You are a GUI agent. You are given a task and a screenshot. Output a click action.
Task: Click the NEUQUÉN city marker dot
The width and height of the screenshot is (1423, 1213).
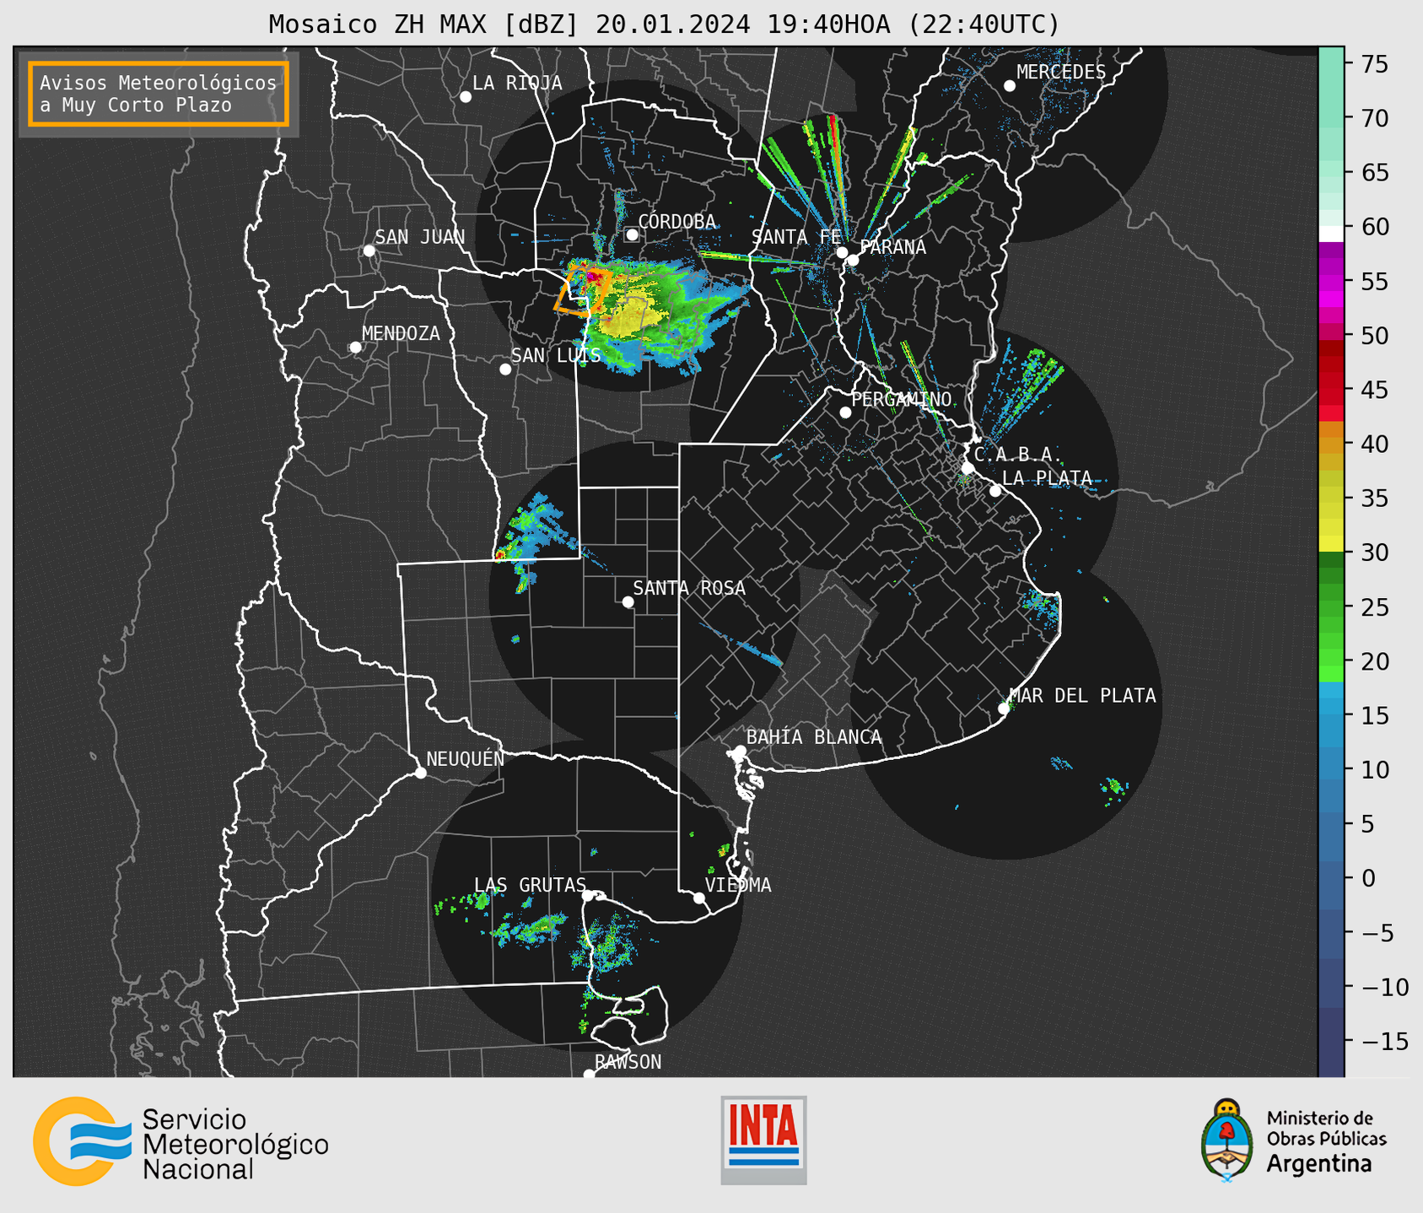(420, 773)
